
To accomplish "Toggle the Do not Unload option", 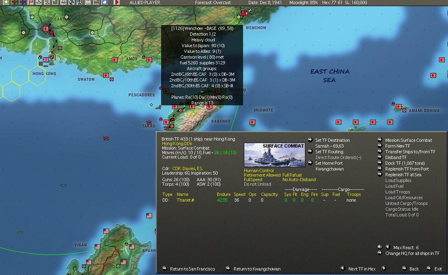I will tap(257, 184).
